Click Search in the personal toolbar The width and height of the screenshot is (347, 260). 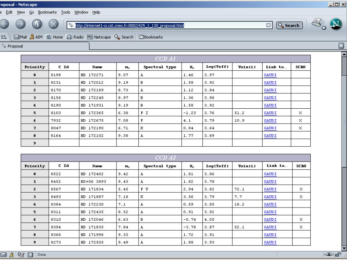click(x=124, y=37)
